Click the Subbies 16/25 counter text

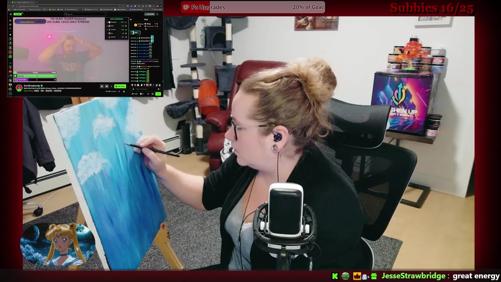[x=432, y=8]
